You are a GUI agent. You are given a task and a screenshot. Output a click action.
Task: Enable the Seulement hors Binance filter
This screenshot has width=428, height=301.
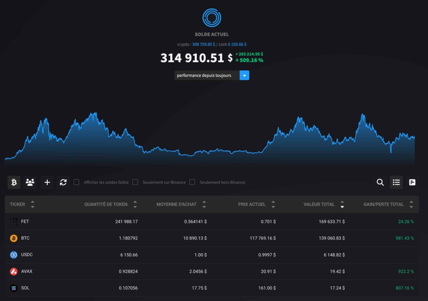click(x=192, y=182)
